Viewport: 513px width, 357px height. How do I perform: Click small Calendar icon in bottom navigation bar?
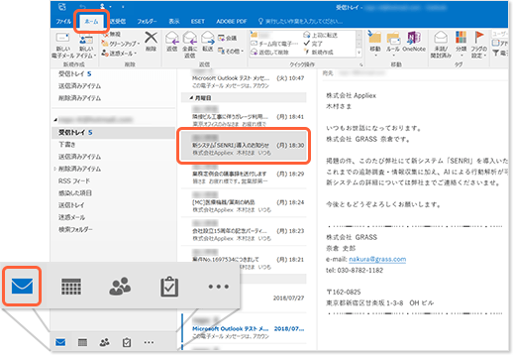[x=82, y=342]
